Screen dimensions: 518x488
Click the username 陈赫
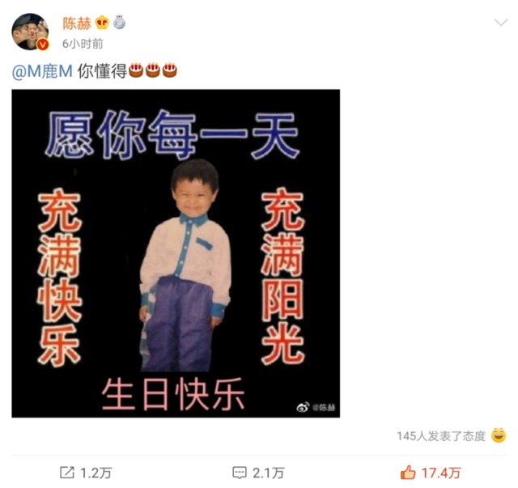tap(77, 23)
